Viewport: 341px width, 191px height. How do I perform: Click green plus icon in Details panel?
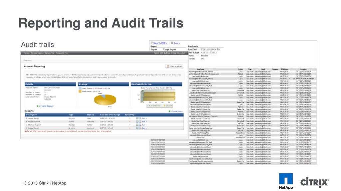pyautogui.click(x=37, y=106)
